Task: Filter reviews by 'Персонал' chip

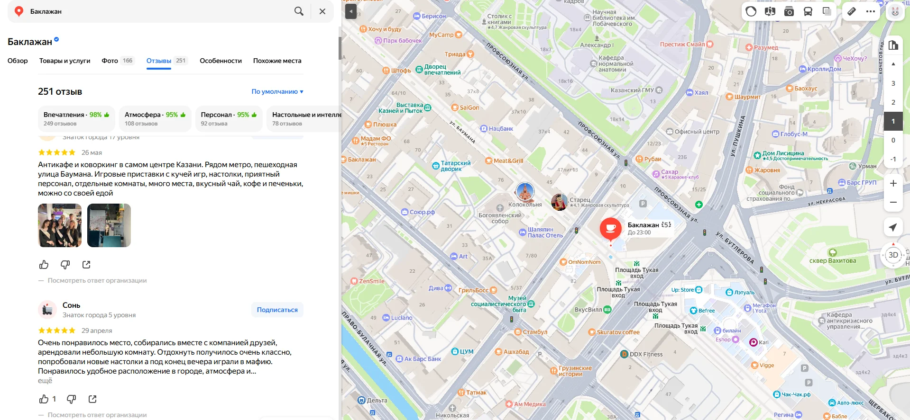Action: pyautogui.click(x=229, y=119)
